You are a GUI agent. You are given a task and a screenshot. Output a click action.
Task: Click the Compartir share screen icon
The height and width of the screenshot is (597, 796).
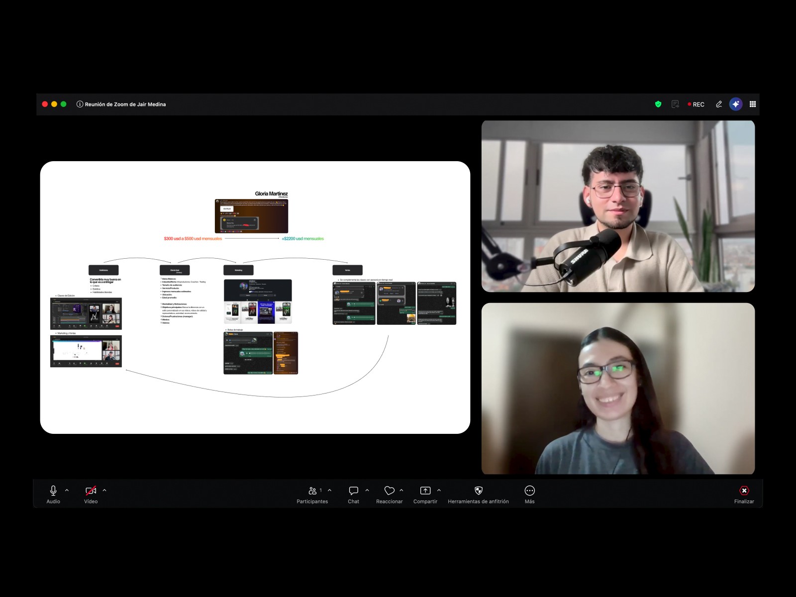tap(425, 491)
